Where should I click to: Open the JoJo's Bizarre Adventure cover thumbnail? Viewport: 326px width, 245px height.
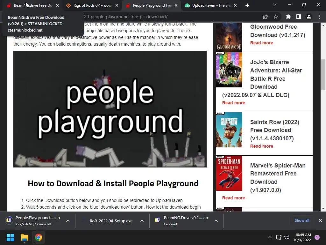tap(229, 70)
